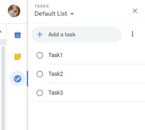Open the Google Calendar side panel icon
Image resolution: width=145 pixels, height=130 pixels.
(x=17, y=35)
